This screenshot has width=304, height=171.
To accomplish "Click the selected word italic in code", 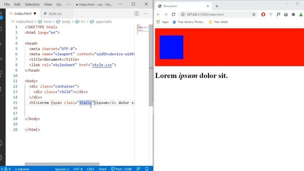I will pyautogui.click(x=85, y=103).
